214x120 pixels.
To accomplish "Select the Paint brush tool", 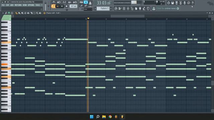I will click(19, 13).
